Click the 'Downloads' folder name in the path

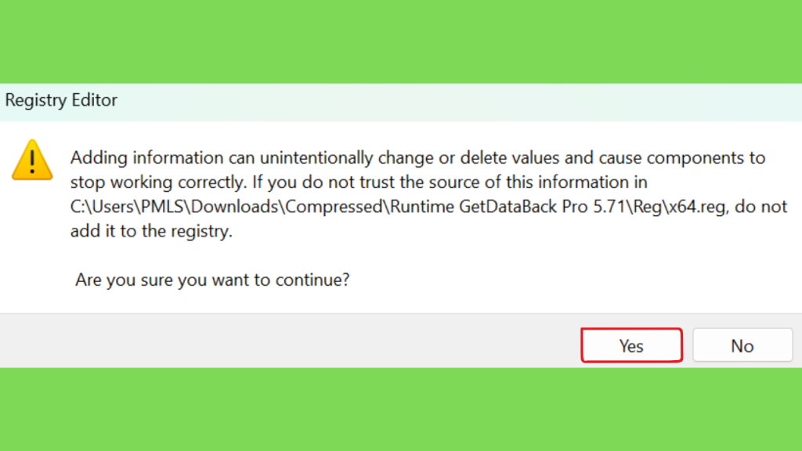tap(233, 207)
